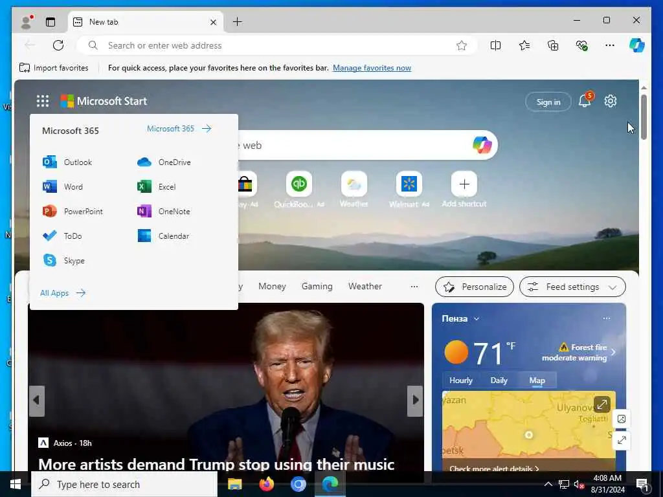
Task: Open OneDrive from the apps panel
Action: click(164, 162)
